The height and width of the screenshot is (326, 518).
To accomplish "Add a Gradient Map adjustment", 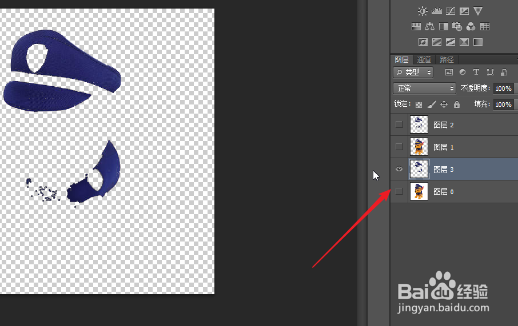I will [x=478, y=42].
